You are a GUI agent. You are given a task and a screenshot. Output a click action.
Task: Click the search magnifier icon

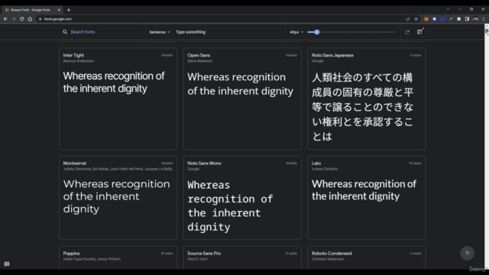tap(65, 32)
